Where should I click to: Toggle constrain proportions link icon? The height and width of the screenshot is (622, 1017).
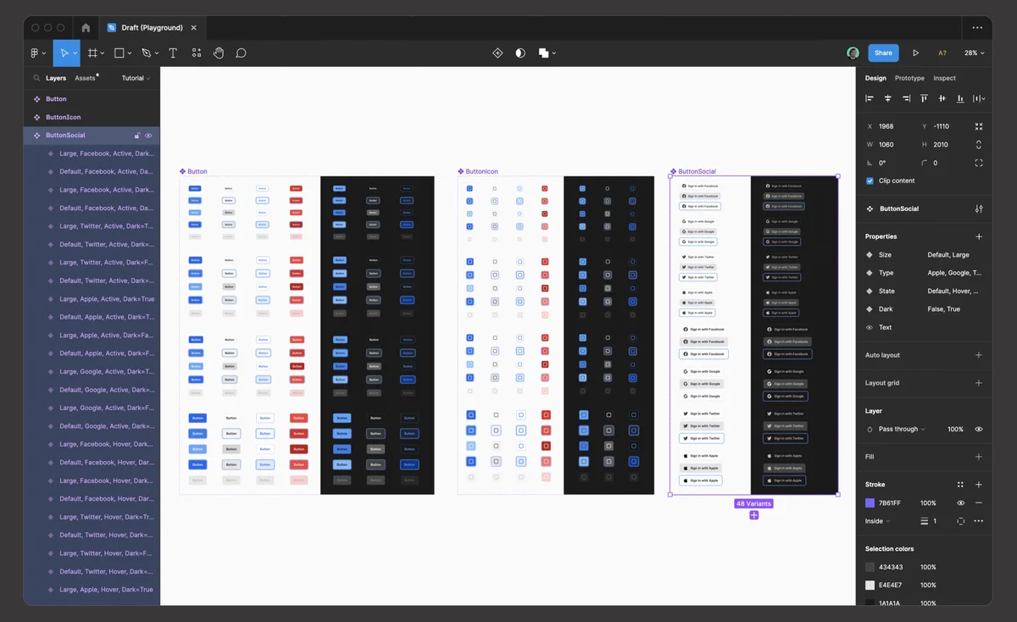pos(979,145)
